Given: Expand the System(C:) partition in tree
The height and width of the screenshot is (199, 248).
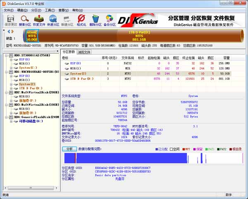Looking at the screenshot, I should (x=11, y=67).
